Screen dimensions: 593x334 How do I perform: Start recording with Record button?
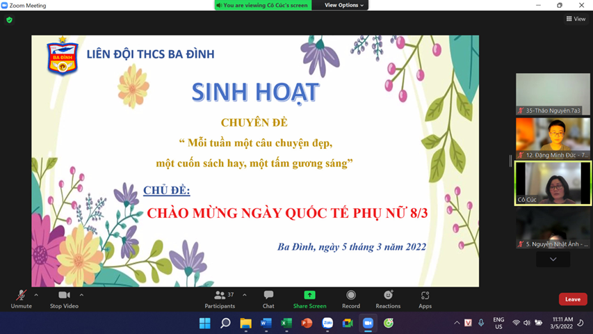click(351, 299)
